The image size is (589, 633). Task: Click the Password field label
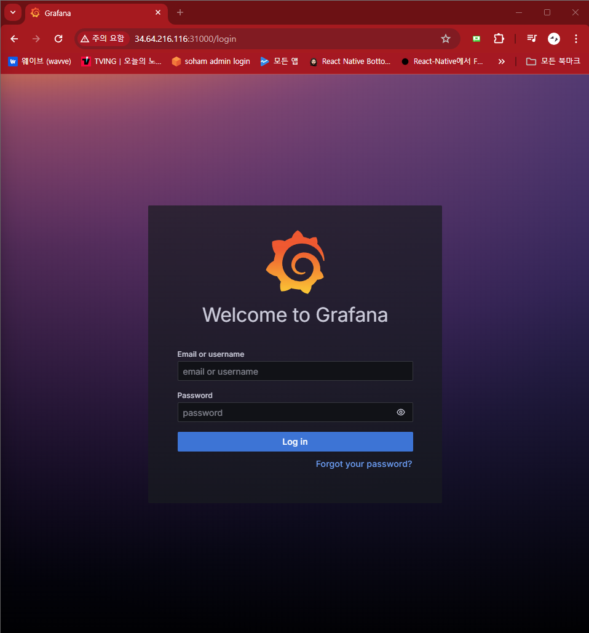[195, 395]
